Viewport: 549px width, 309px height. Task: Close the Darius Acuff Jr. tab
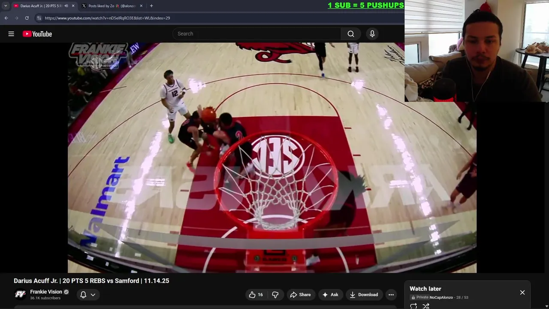(x=73, y=6)
